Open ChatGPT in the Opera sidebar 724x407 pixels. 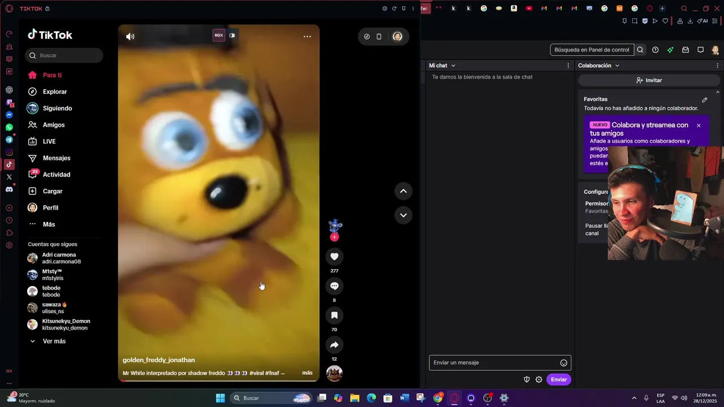point(9,90)
